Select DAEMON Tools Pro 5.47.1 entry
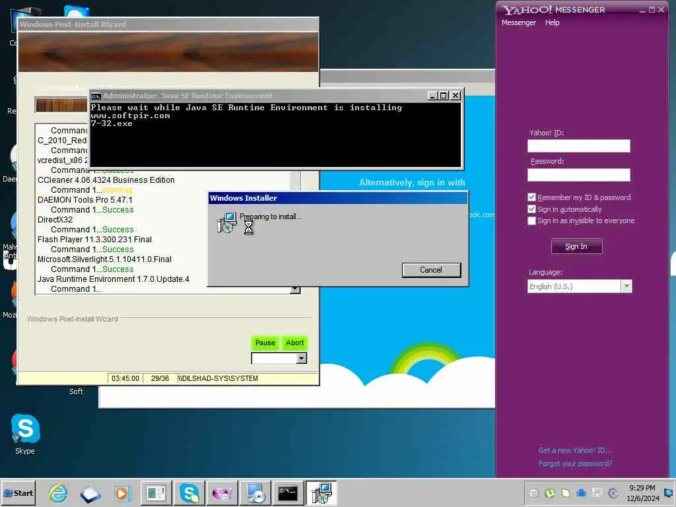676x507 pixels. tap(85, 199)
